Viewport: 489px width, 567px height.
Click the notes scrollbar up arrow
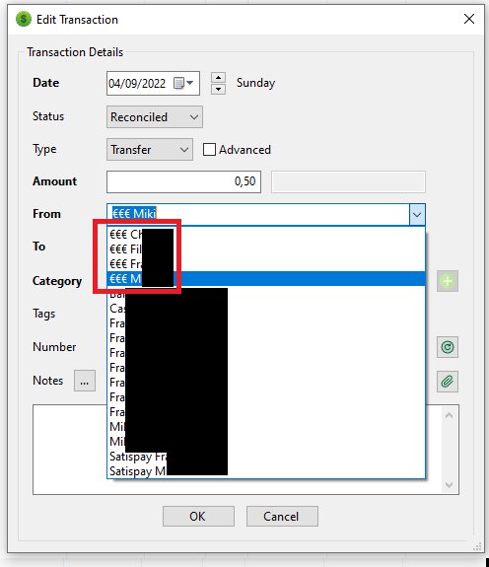pos(449,415)
